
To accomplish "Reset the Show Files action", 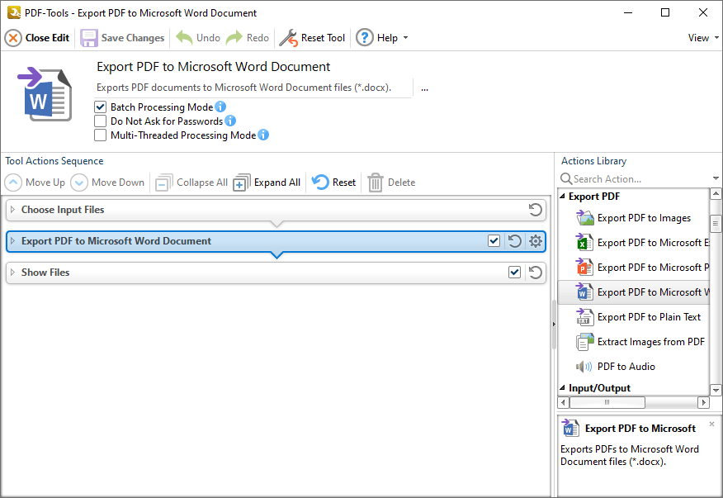I will point(536,273).
